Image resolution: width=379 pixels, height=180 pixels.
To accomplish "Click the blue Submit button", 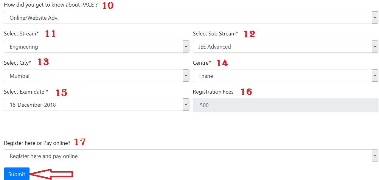I will coord(17,174).
